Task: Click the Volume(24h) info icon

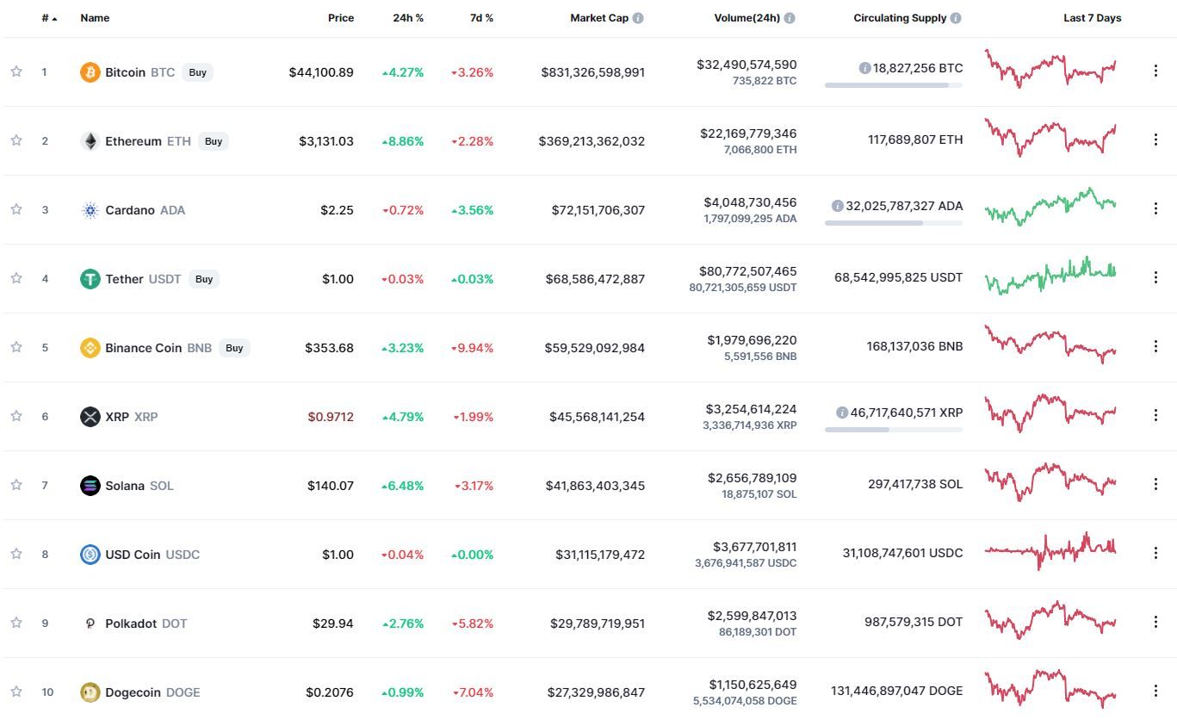Action: coord(790,18)
